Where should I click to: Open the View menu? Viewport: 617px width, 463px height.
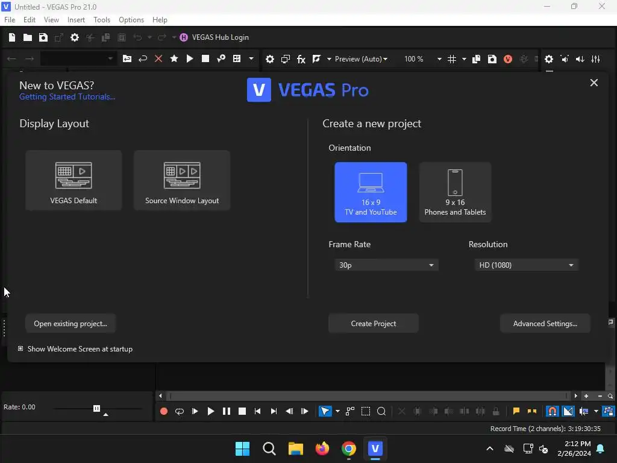coord(51,20)
